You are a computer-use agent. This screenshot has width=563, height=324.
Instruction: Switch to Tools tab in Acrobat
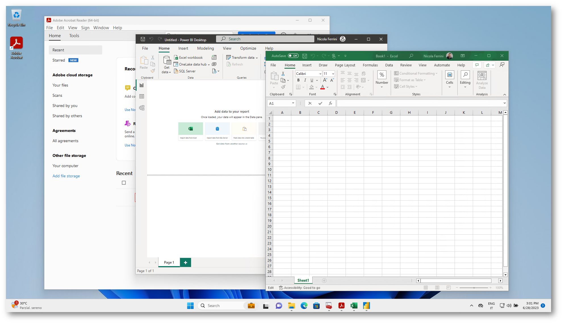pos(74,35)
